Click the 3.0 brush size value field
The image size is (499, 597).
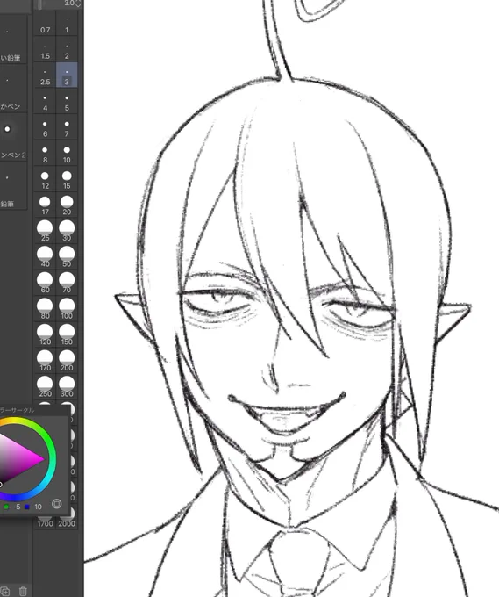[68, 3]
